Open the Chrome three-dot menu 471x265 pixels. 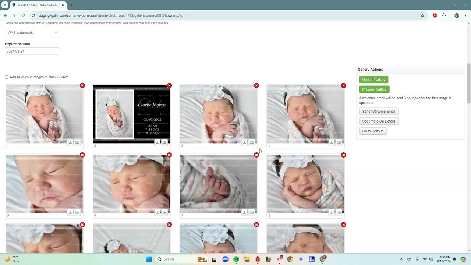tap(465, 15)
